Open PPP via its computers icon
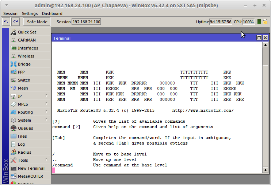271x185 pixels. (13, 72)
